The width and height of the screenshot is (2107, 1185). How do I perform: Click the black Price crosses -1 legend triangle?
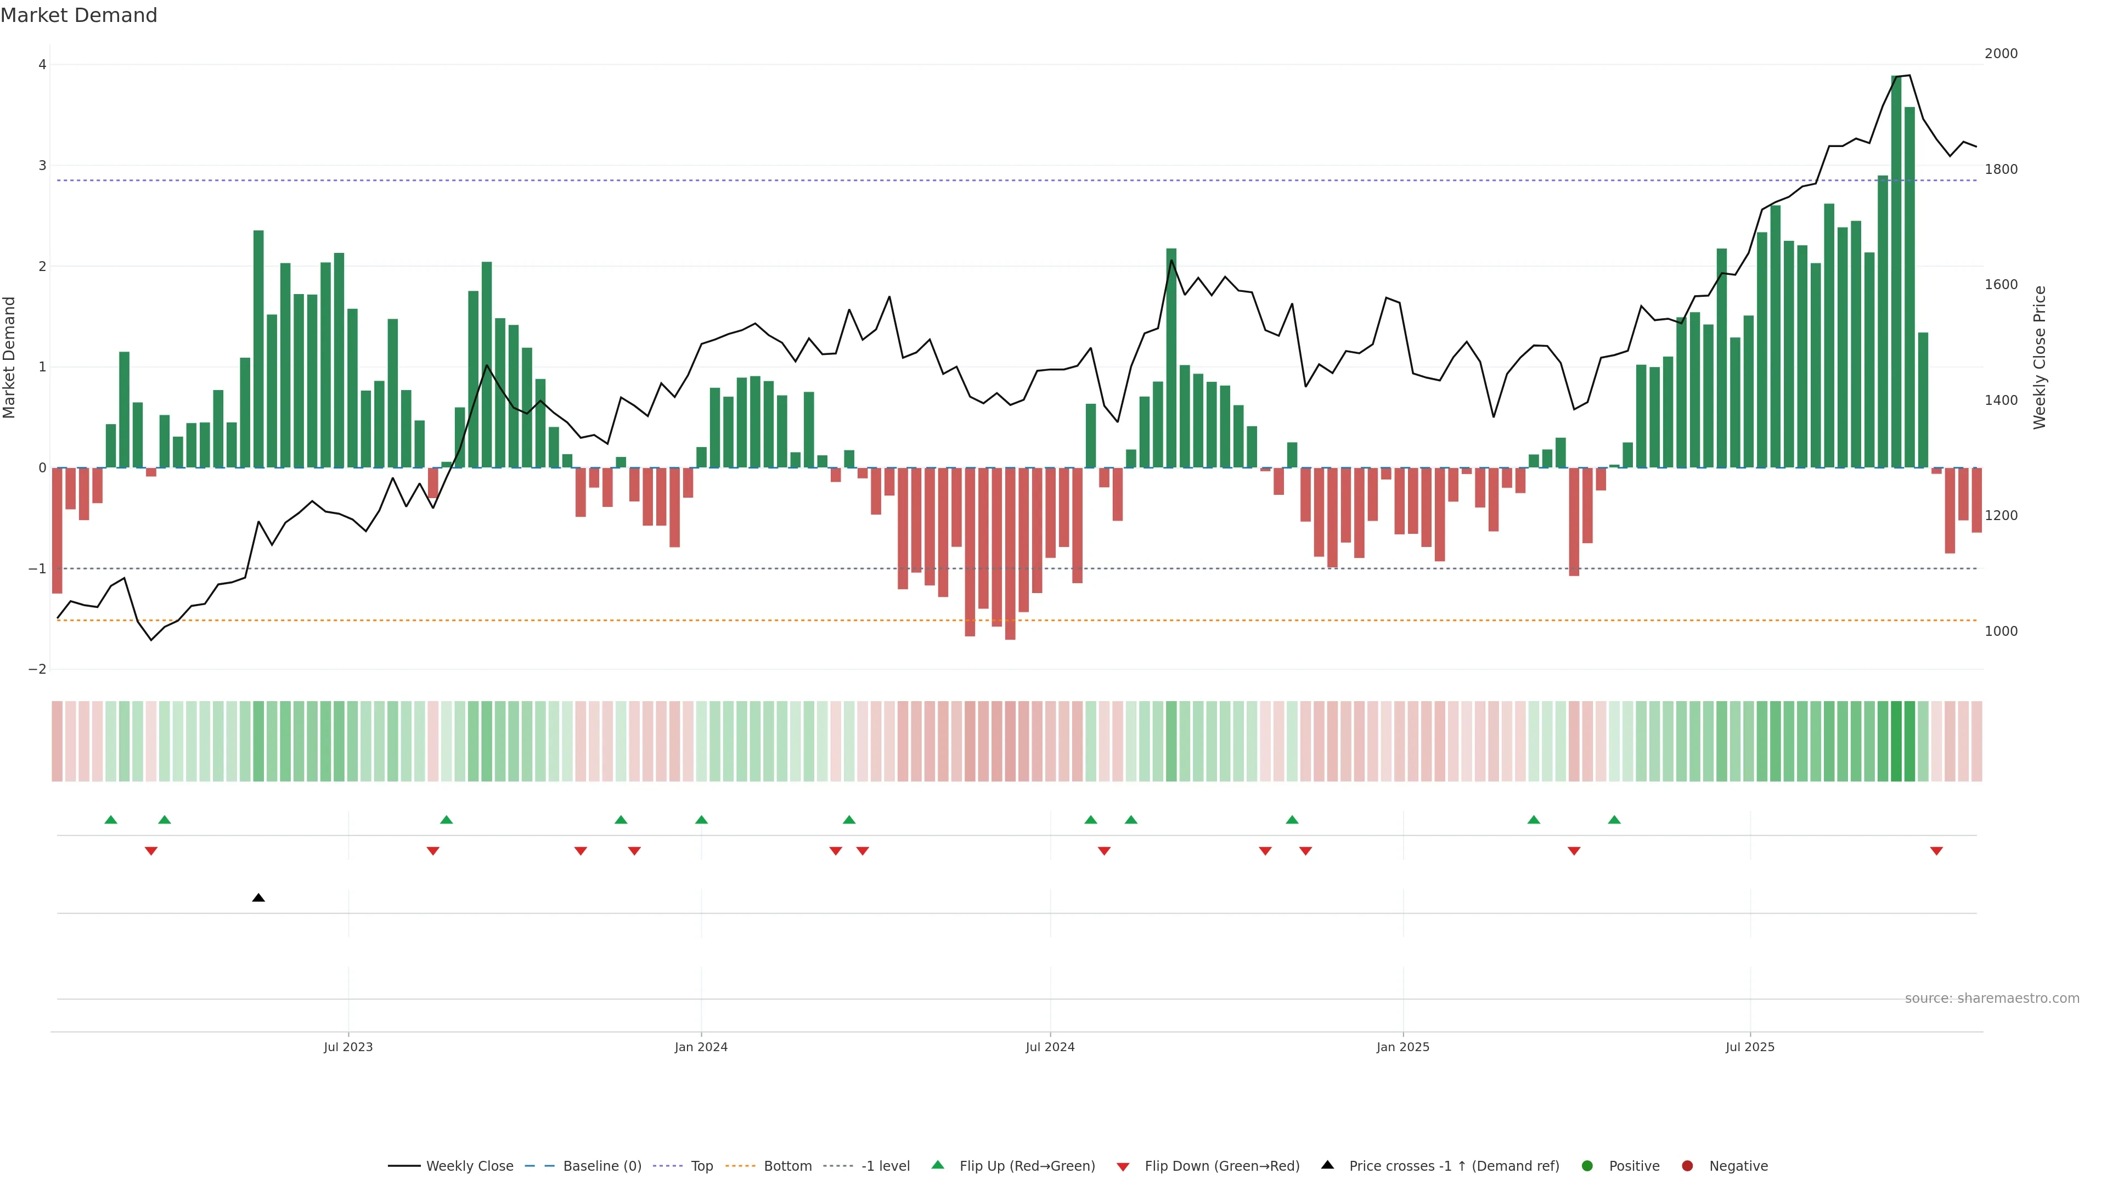coord(1327,1165)
